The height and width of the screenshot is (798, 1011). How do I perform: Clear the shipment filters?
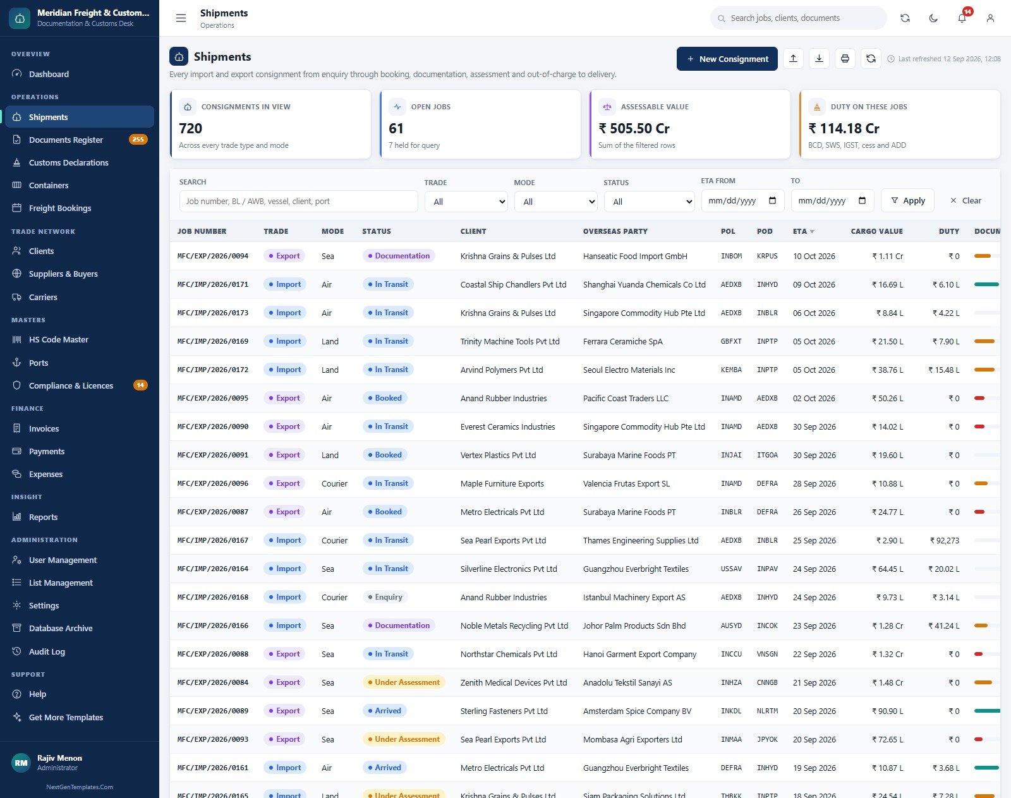click(966, 200)
